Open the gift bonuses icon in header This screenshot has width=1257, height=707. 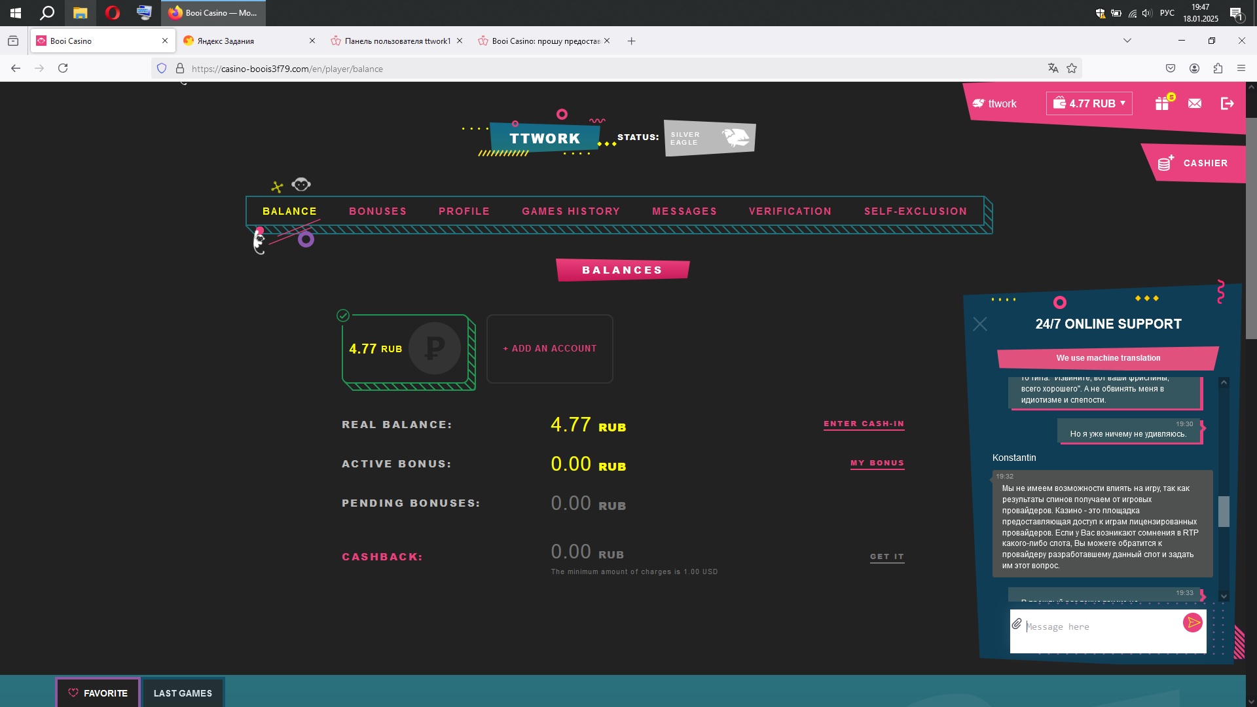click(x=1163, y=103)
